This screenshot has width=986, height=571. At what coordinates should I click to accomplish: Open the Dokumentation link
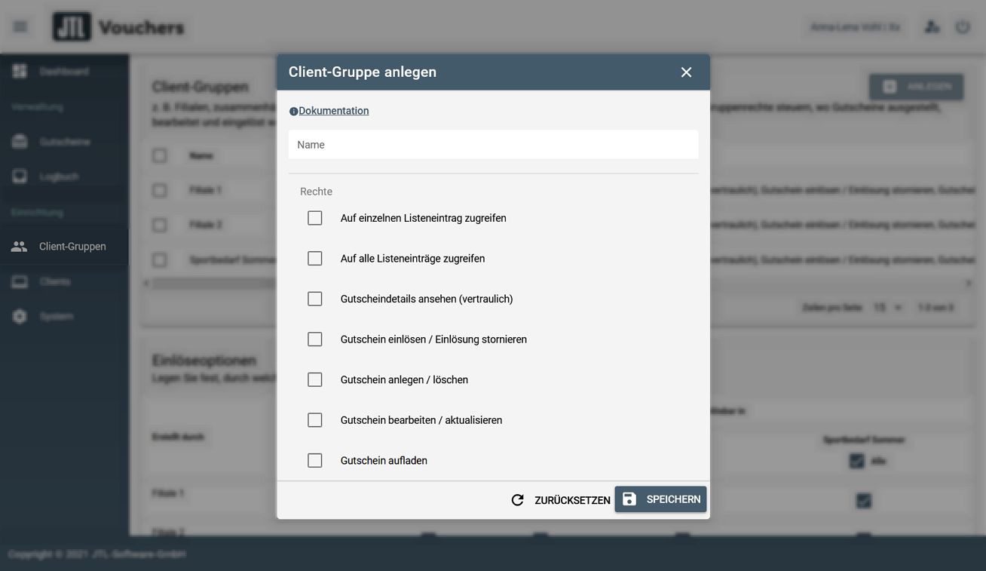pyautogui.click(x=334, y=111)
